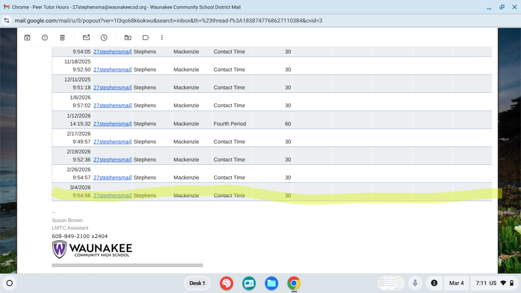The width and height of the screenshot is (521, 293).
Task: Delete the email with the trash icon
Action: coord(62,37)
